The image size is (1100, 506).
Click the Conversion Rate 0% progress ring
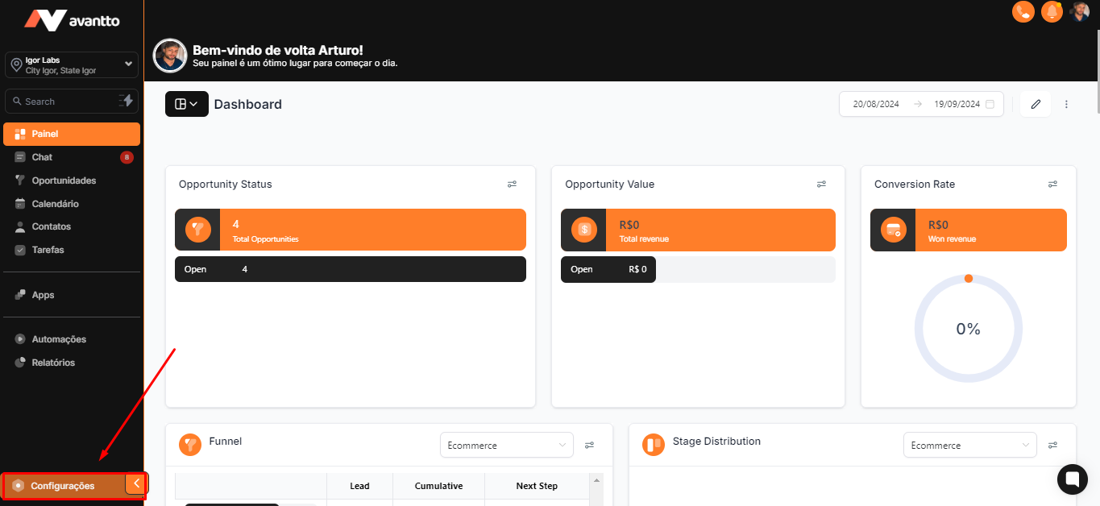click(968, 329)
